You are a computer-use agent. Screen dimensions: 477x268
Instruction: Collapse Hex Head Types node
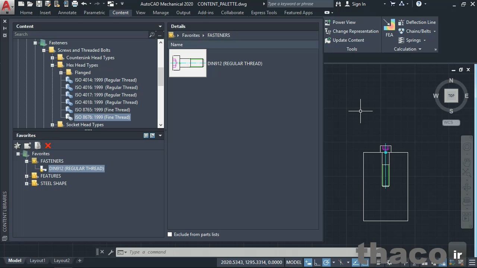coord(53,65)
